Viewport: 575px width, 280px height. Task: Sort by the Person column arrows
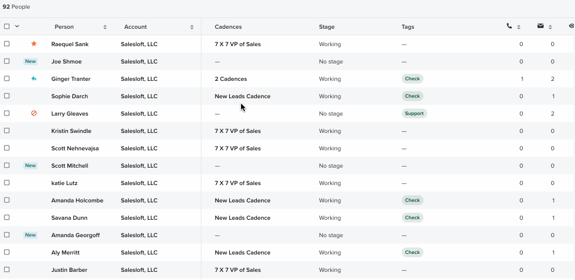[105, 27]
